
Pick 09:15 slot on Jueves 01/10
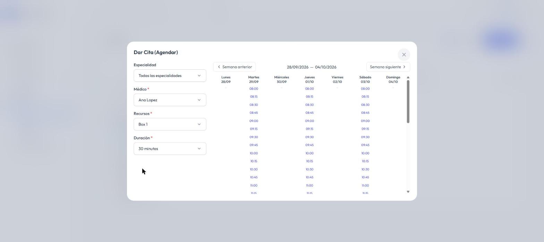(x=309, y=129)
